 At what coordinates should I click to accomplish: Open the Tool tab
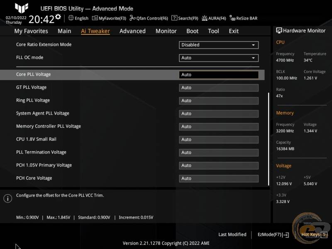click(213, 31)
